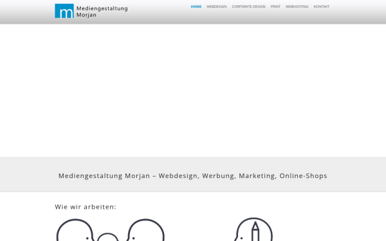Click the 'Wie wir arbeiten:' heading
Viewport: 386px width, 241px height.
86,207
